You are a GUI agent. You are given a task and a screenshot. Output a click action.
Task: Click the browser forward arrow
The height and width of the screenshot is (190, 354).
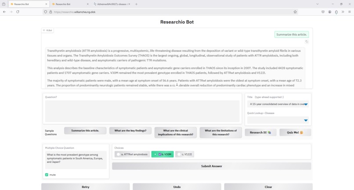(11, 12)
